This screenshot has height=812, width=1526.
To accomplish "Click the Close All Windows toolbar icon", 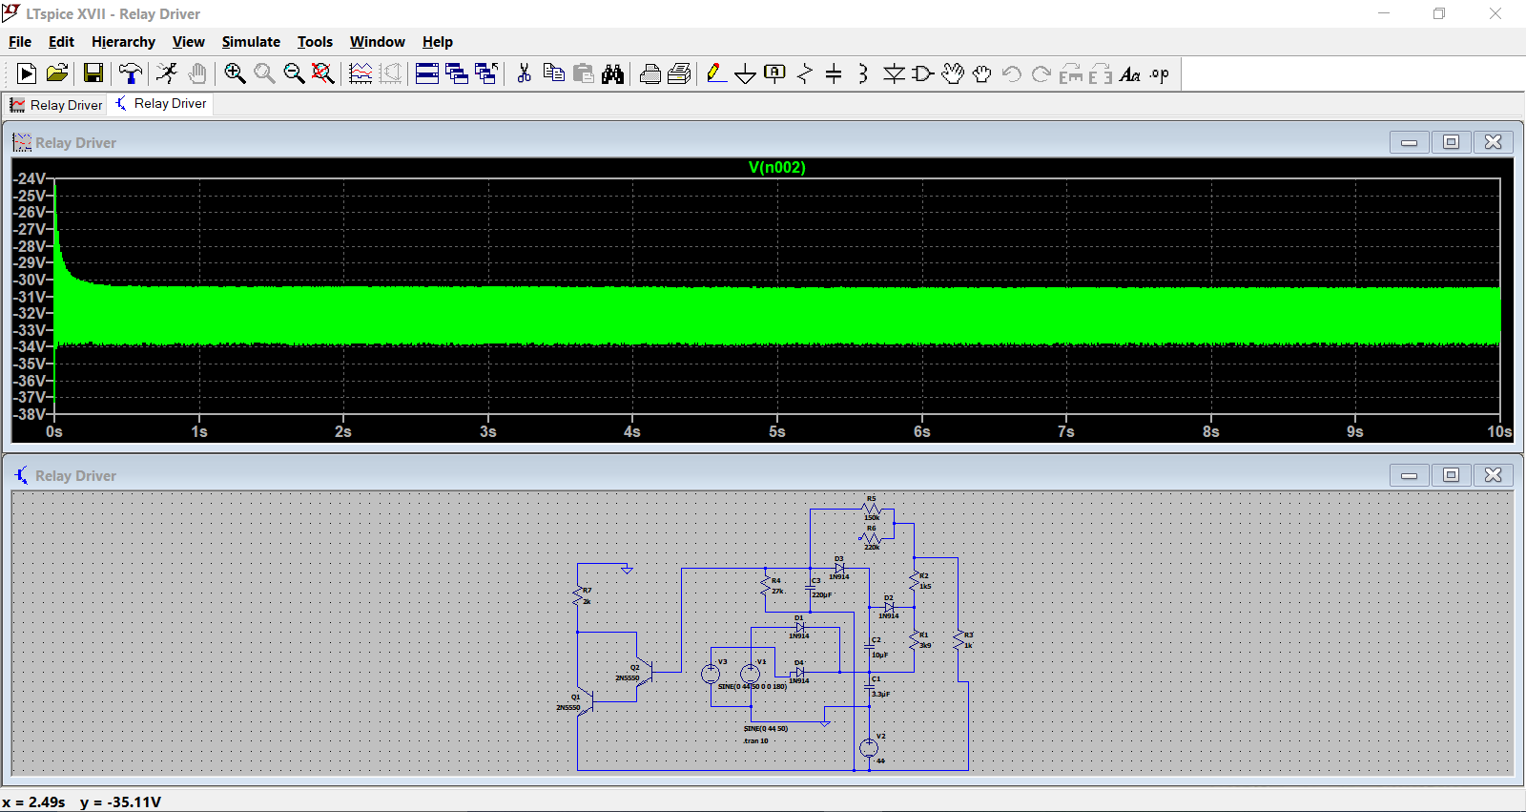I will click(486, 73).
